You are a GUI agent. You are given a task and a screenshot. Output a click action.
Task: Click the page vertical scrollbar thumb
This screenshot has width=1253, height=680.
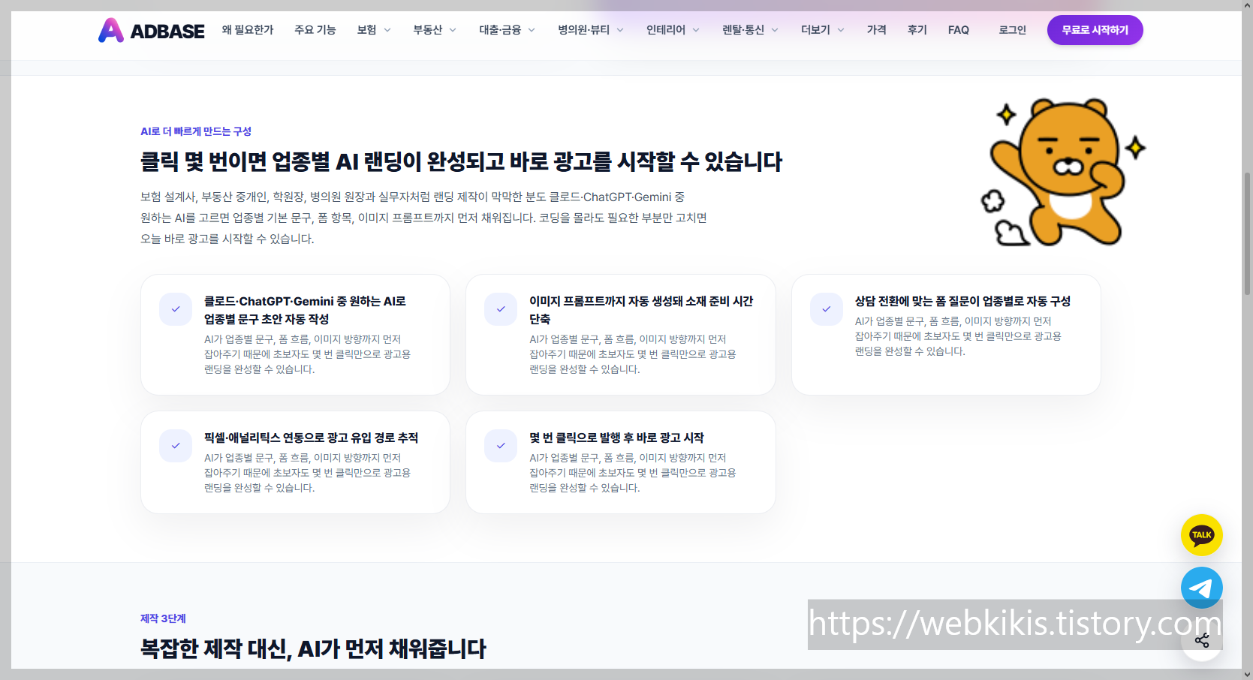pyautogui.click(x=1248, y=233)
